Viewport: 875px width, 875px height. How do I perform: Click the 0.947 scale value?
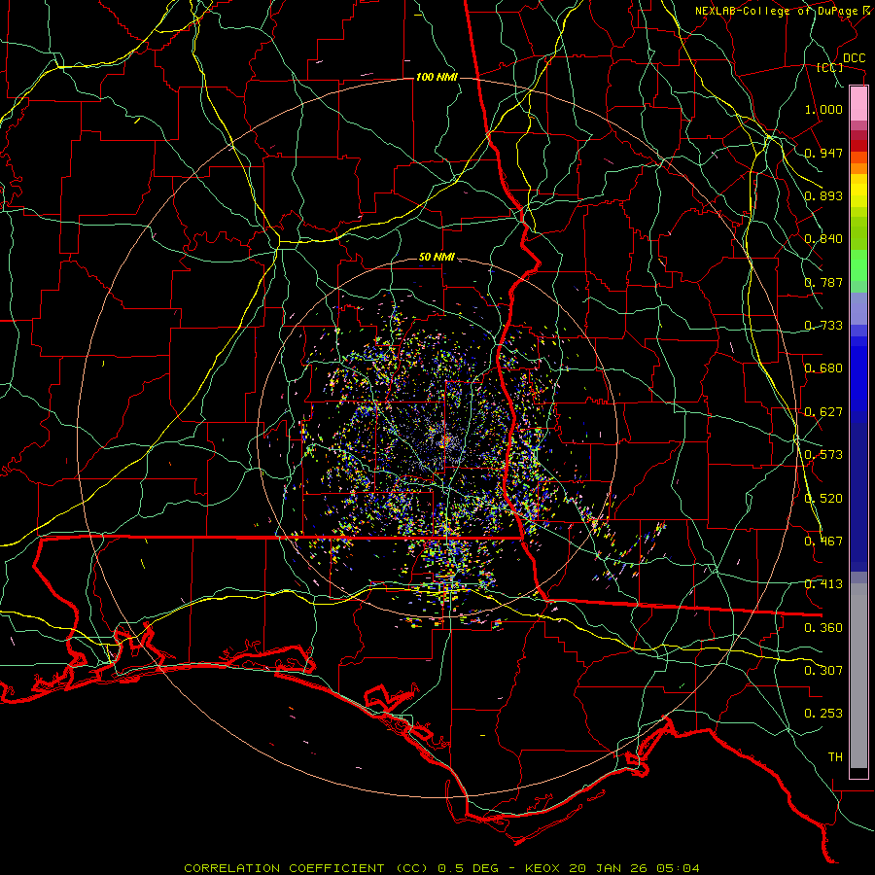click(823, 153)
